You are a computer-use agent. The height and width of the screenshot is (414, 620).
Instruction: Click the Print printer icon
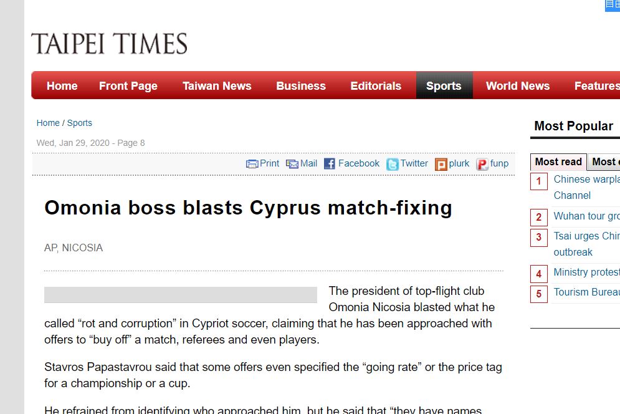tap(252, 164)
